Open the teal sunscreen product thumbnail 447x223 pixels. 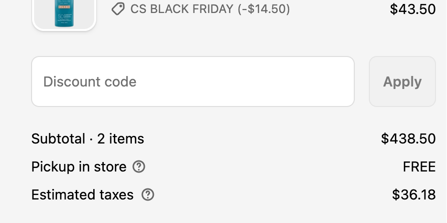pyautogui.click(x=64, y=15)
